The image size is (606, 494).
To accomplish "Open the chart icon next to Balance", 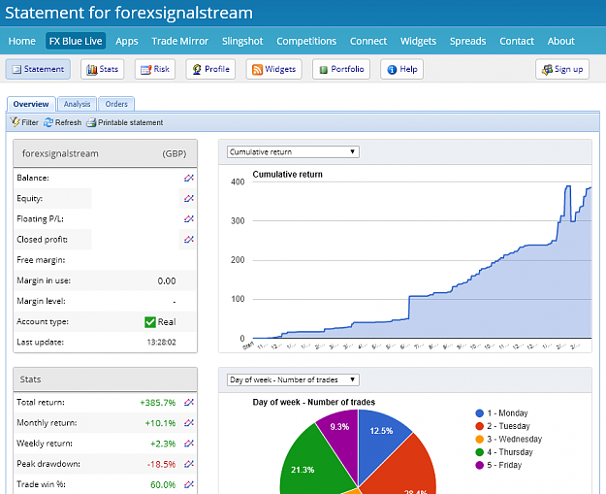I will [x=189, y=178].
